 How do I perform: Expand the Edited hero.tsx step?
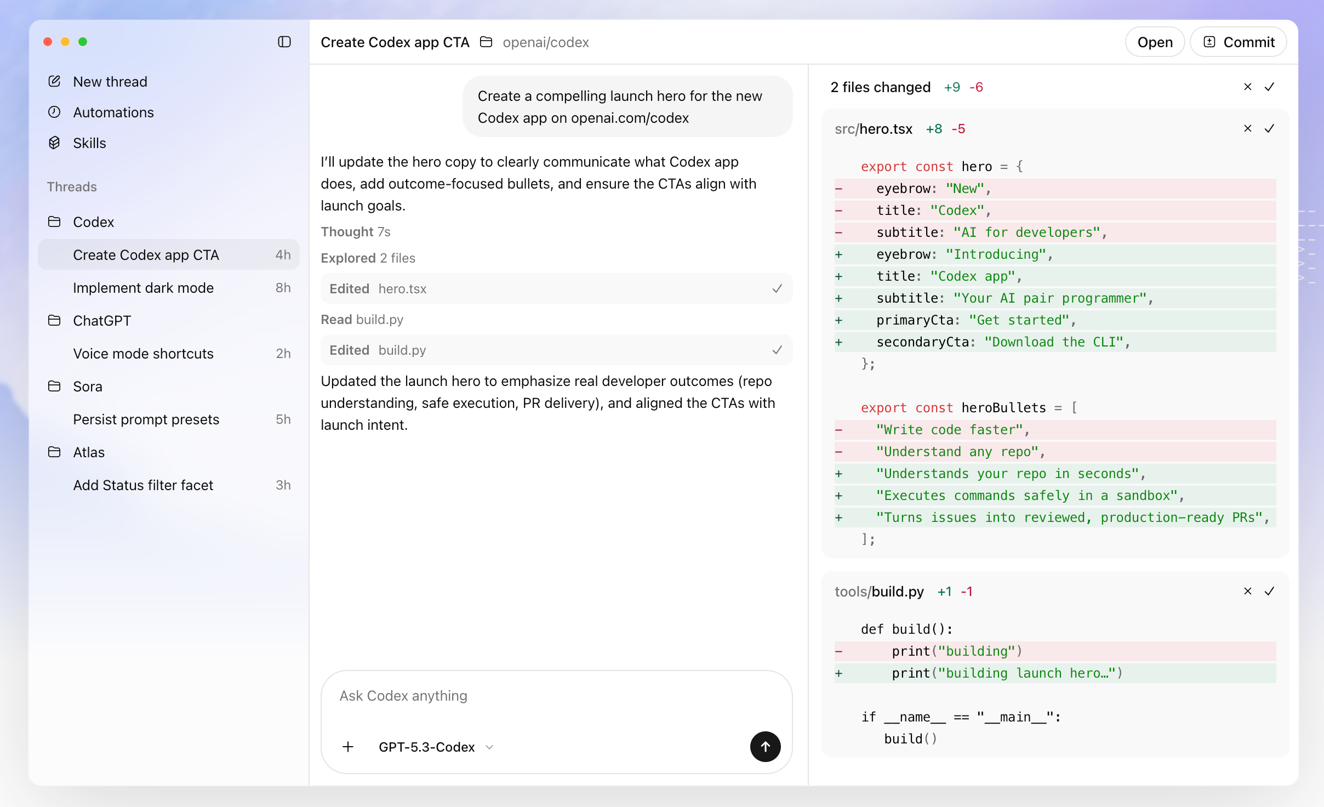pos(556,289)
